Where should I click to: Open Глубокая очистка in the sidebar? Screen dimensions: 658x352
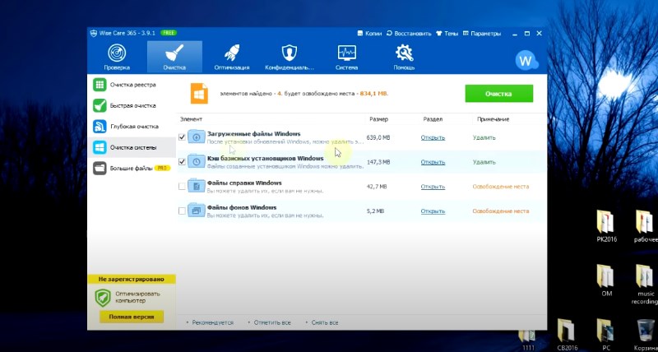132,127
